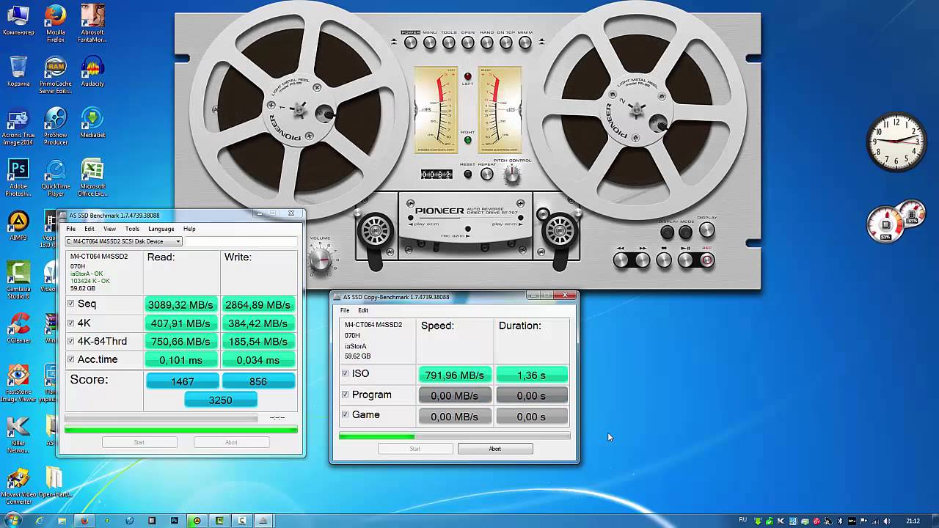The image size is (939, 528).
Task: Click Abort in AS SSD Benchmark window
Action: click(x=231, y=442)
